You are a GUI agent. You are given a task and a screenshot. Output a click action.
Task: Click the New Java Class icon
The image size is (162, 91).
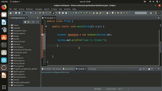point(43,13)
